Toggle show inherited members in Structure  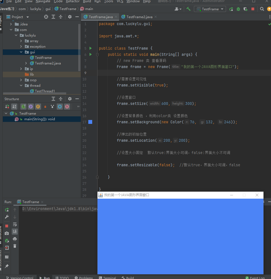coord(23,107)
